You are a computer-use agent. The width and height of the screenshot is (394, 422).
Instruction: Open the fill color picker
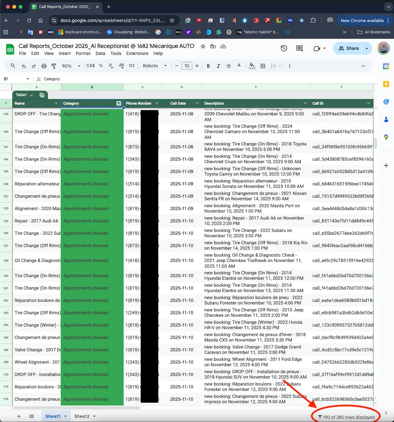(x=252, y=66)
